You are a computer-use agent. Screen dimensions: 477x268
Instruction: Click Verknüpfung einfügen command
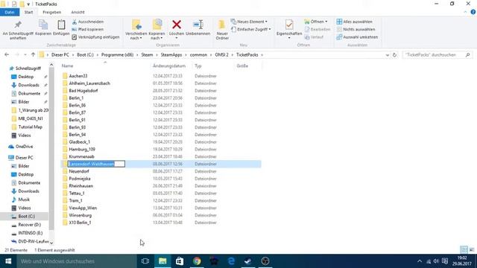point(96,37)
